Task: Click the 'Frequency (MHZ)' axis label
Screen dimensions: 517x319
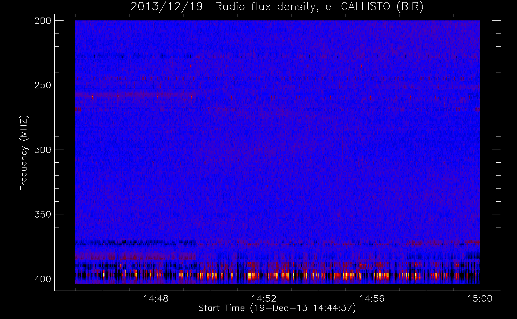Action: 24,153
